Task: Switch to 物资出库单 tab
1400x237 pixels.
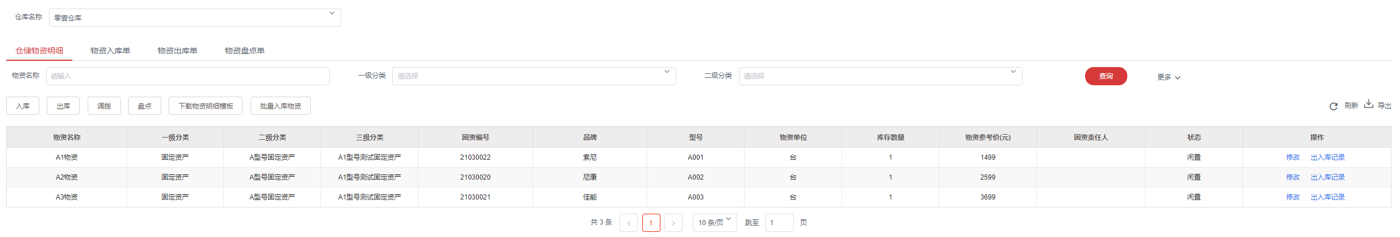Action: pyautogui.click(x=178, y=51)
